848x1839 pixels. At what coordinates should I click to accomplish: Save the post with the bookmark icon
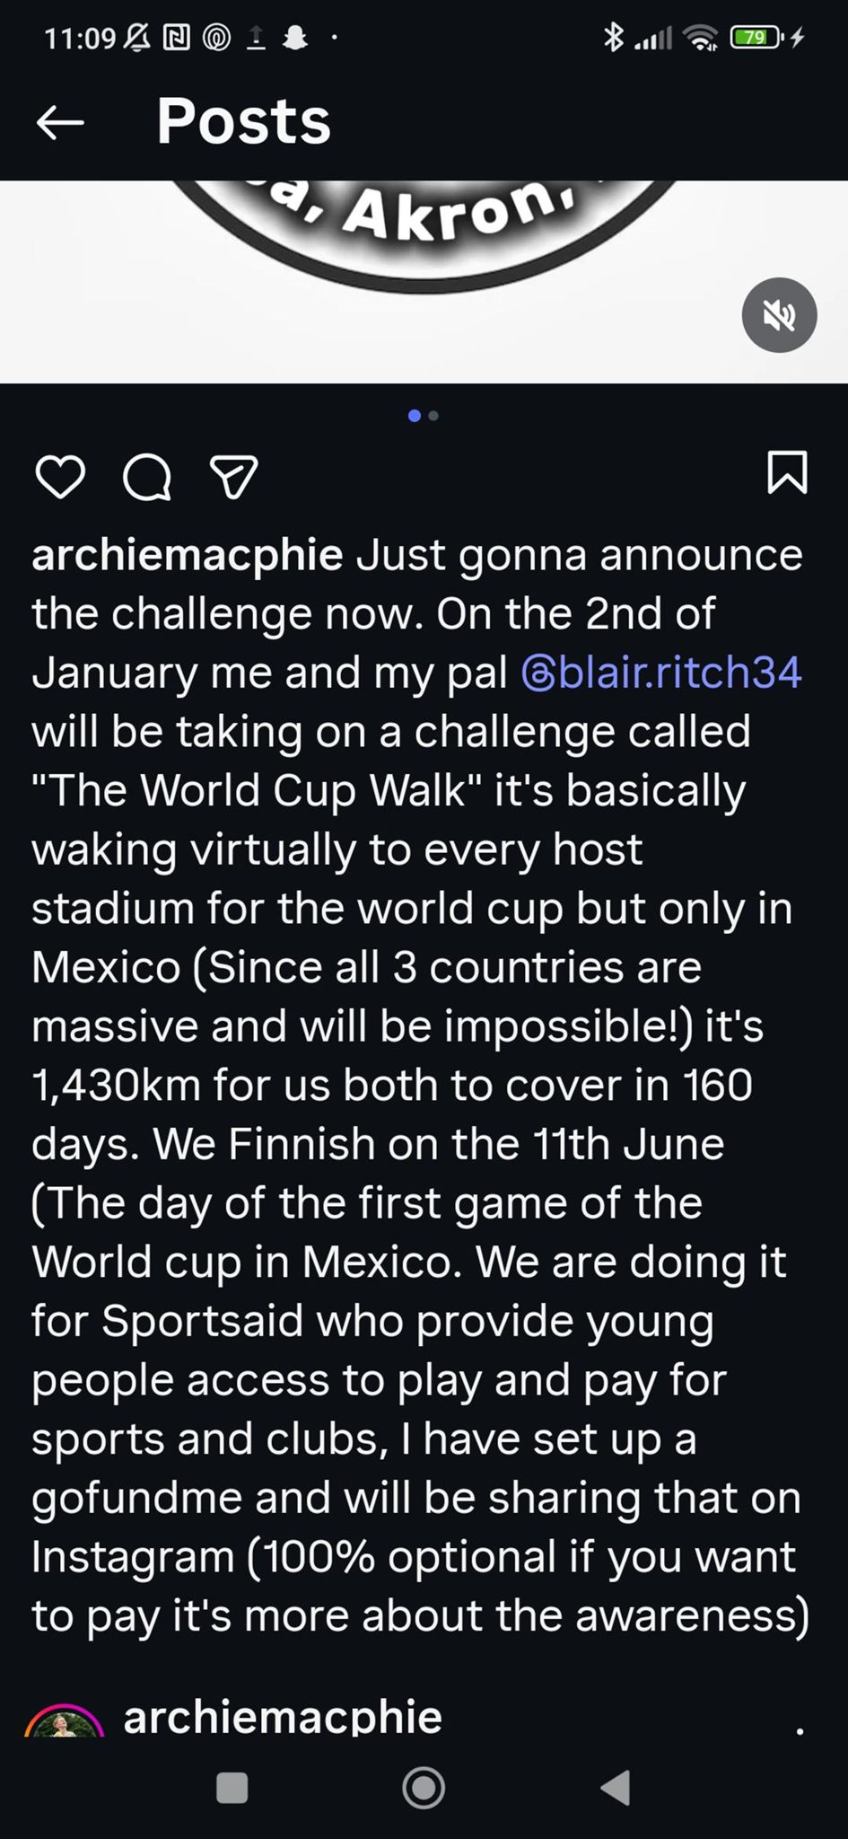787,473
